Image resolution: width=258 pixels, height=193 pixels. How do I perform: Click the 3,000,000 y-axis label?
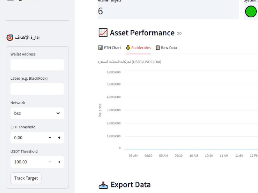[x=114, y=110]
